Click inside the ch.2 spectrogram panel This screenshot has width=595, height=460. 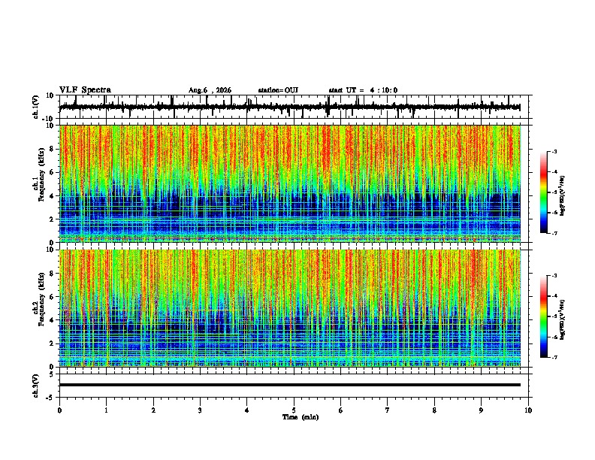pyautogui.click(x=290, y=308)
